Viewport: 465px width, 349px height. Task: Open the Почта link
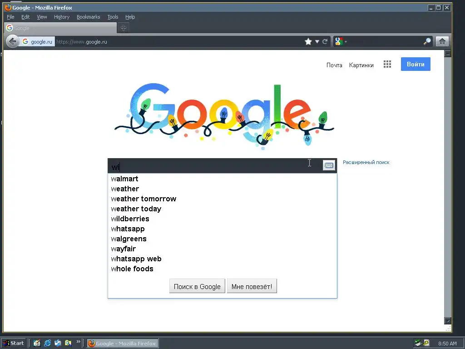[334, 65]
